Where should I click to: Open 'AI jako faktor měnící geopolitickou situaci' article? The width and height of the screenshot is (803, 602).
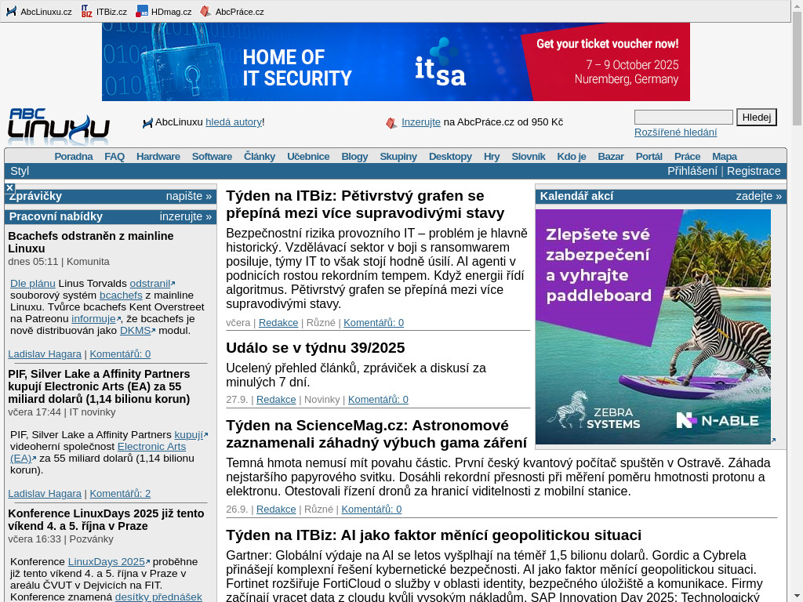(434, 535)
